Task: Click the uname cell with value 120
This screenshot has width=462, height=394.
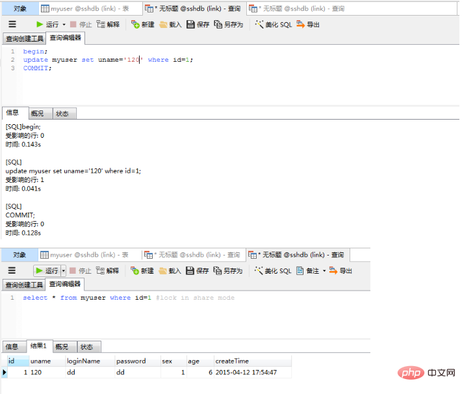Action: pyautogui.click(x=47, y=373)
